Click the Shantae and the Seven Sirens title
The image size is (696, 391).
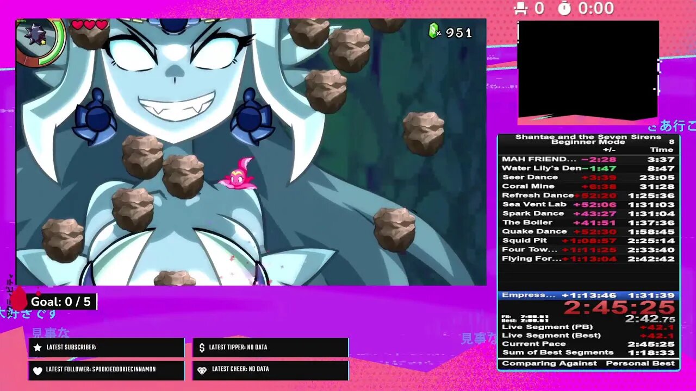pyautogui.click(x=588, y=137)
